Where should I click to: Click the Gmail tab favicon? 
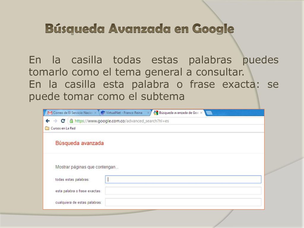coord(50,113)
